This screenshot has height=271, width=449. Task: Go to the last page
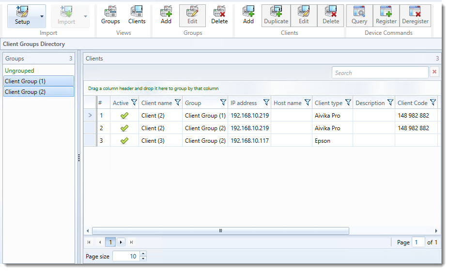tap(131, 242)
